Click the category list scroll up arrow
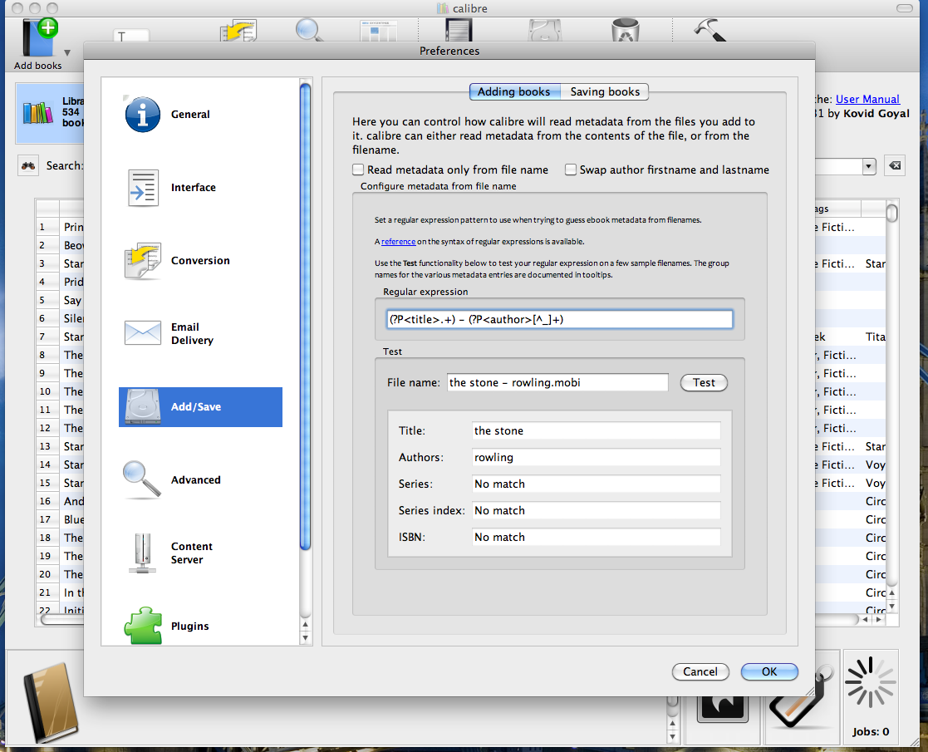The width and height of the screenshot is (928, 752). tap(306, 624)
